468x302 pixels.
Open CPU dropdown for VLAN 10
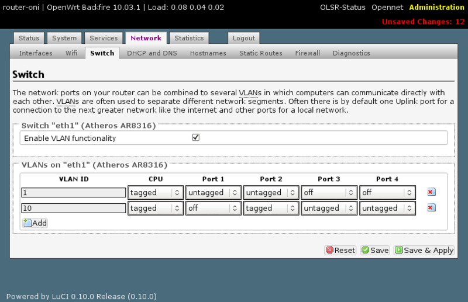click(156, 208)
